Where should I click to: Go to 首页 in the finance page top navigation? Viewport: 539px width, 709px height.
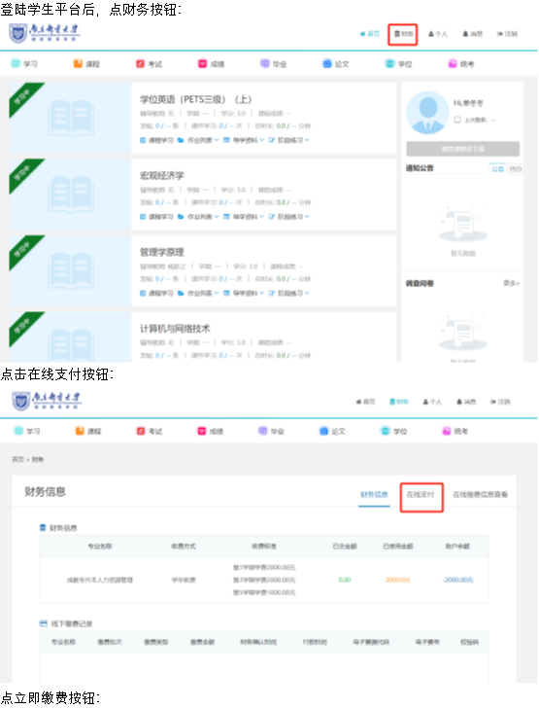point(366,402)
